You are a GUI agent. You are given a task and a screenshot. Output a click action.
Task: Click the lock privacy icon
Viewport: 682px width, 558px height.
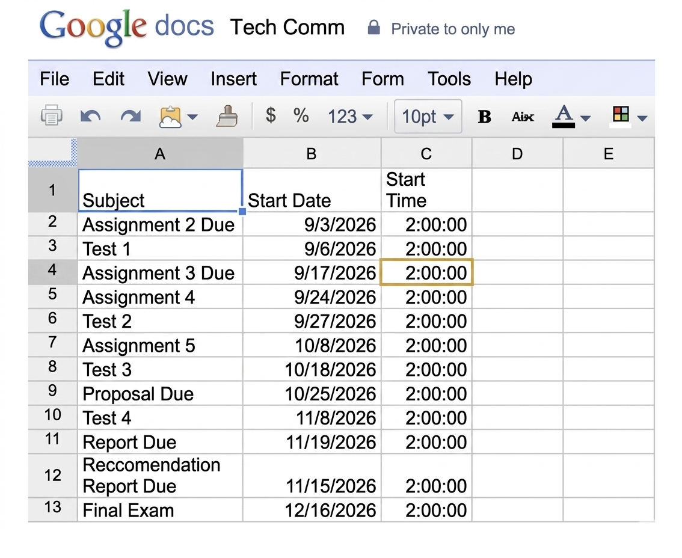point(373,28)
